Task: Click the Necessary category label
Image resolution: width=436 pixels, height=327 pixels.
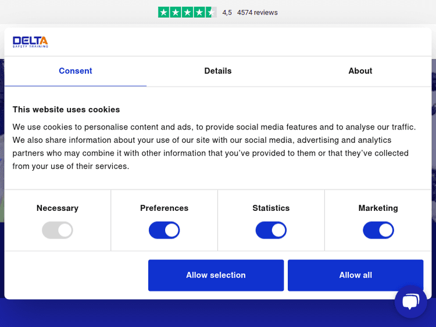Action: [58, 208]
